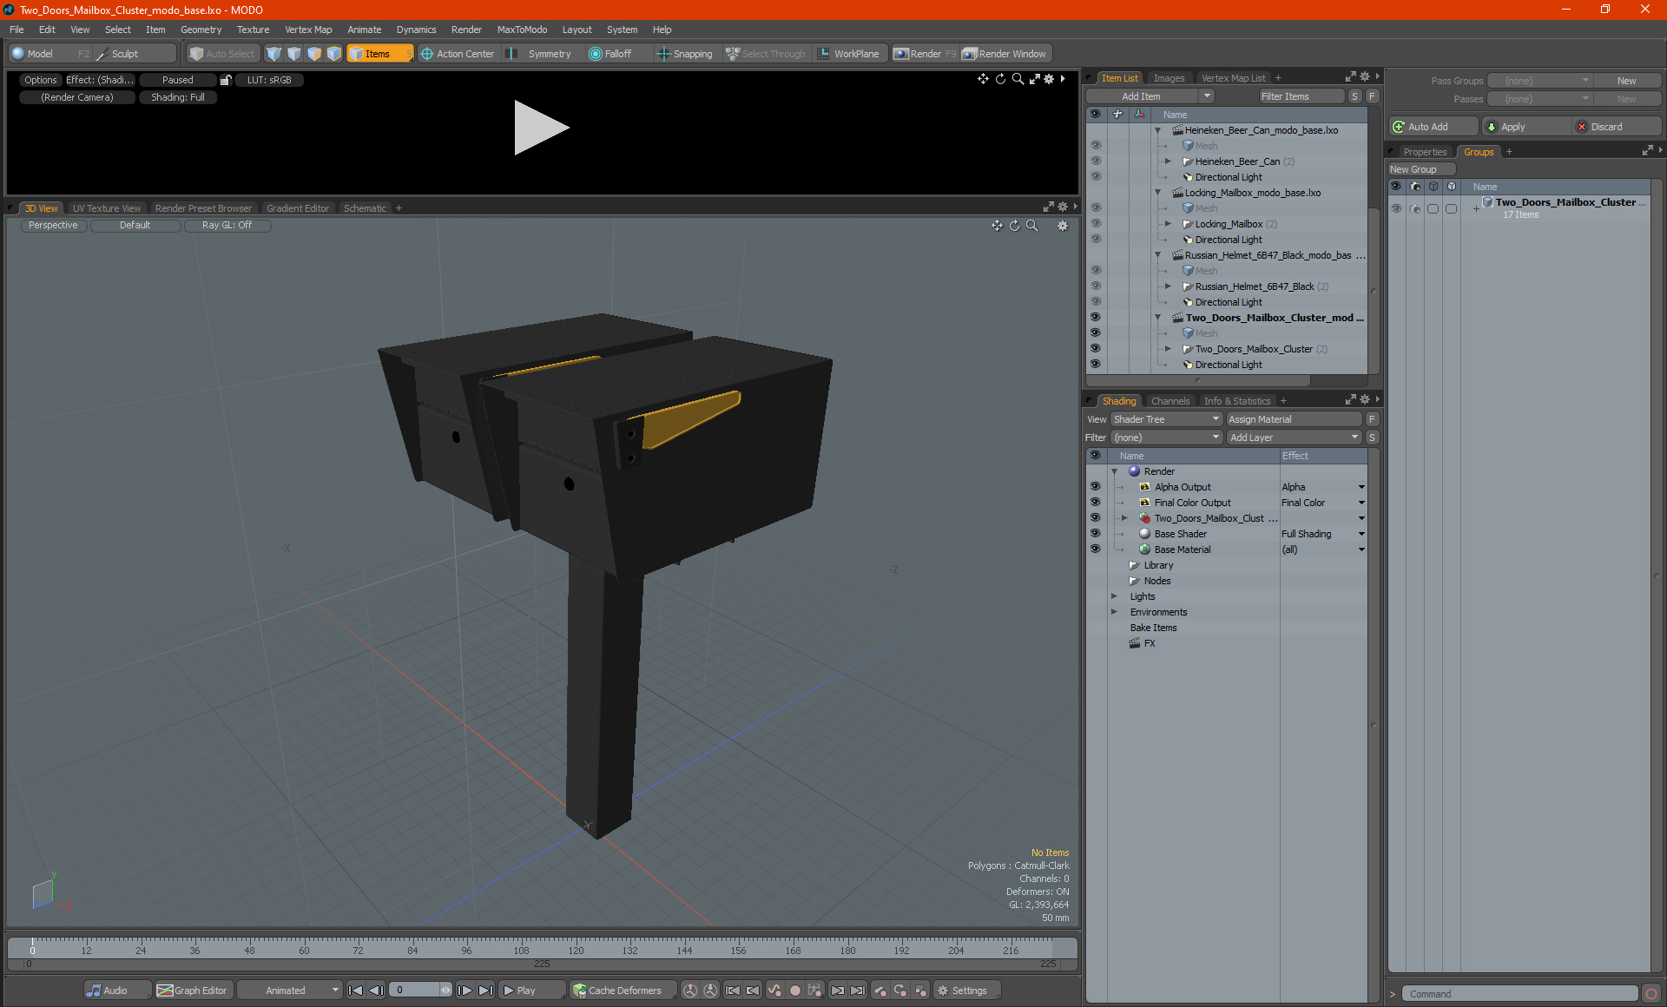Click preview zoom magnifier icon
Viewport: 1667px width, 1007px height.
pyautogui.click(x=1018, y=79)
